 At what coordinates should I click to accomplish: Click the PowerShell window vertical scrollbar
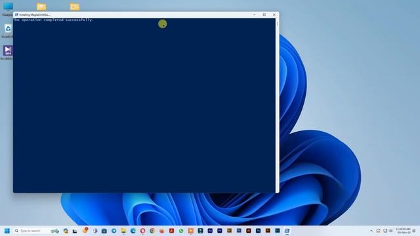click(x=277, y=105)
